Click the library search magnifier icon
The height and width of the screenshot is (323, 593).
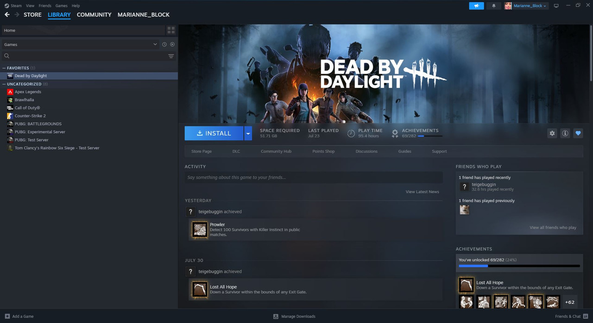pyautogui.click(x=6, y=56)
